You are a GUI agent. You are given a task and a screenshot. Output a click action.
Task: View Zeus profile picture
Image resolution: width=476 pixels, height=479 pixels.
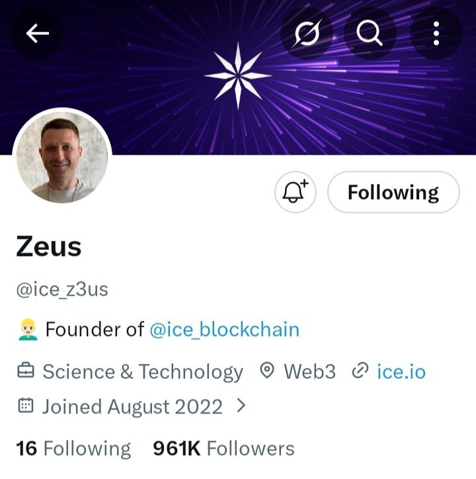click(62, 157)
